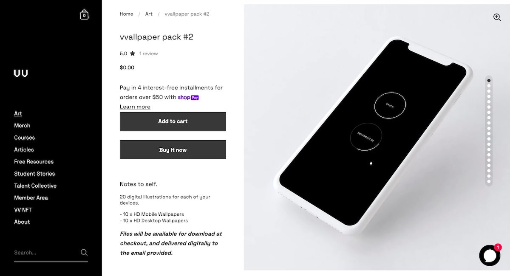Viewport: 510px width, 276px height.
Task: Click the chat notification badge
Action: coord(498,247)
